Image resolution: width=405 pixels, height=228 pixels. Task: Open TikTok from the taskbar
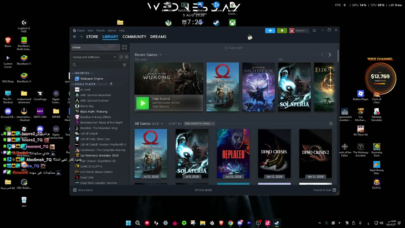click(x=267, y=223)
